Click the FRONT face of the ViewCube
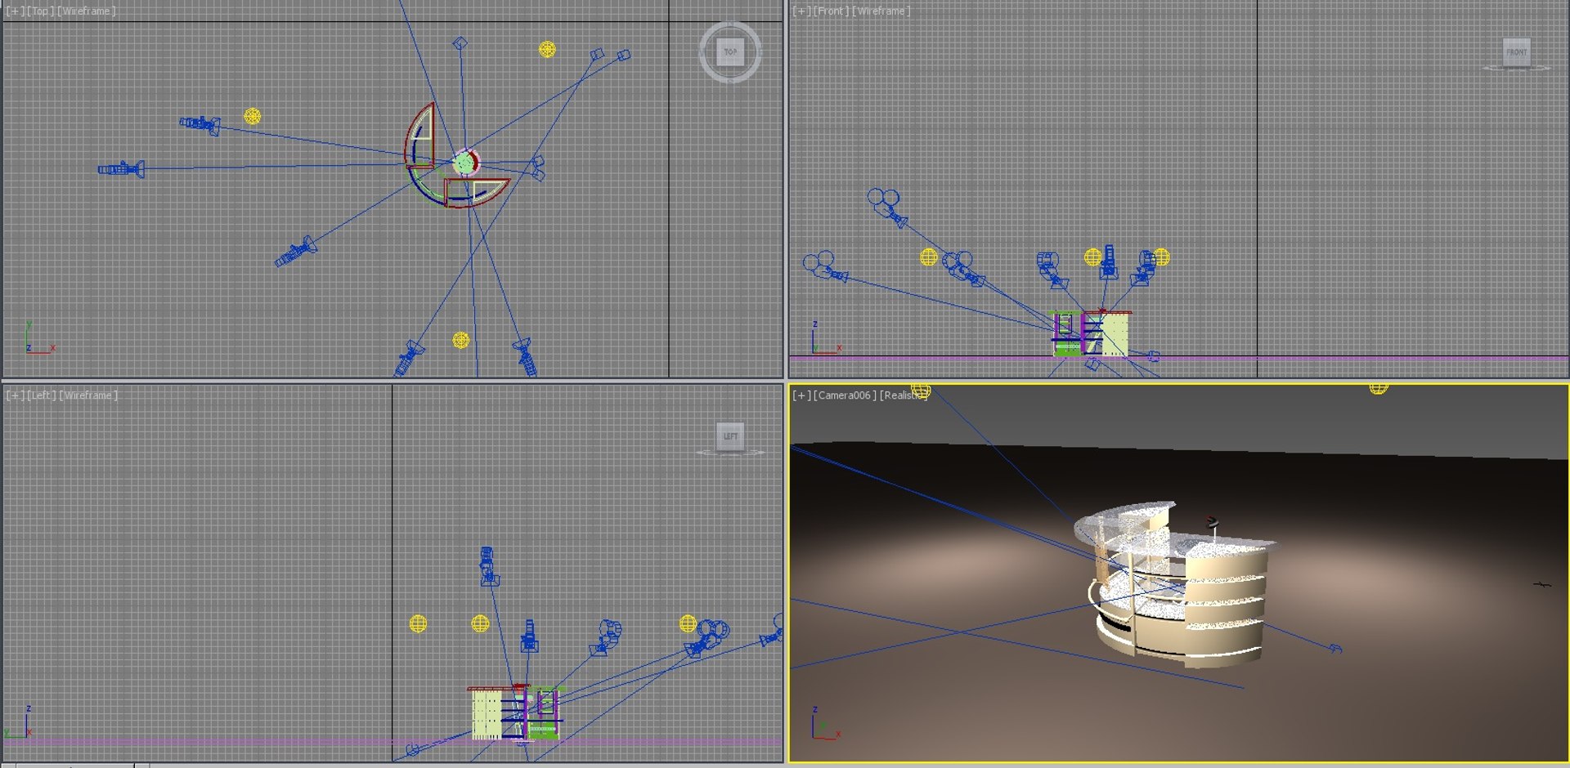1570x768 pixels. pos(1517,51)
